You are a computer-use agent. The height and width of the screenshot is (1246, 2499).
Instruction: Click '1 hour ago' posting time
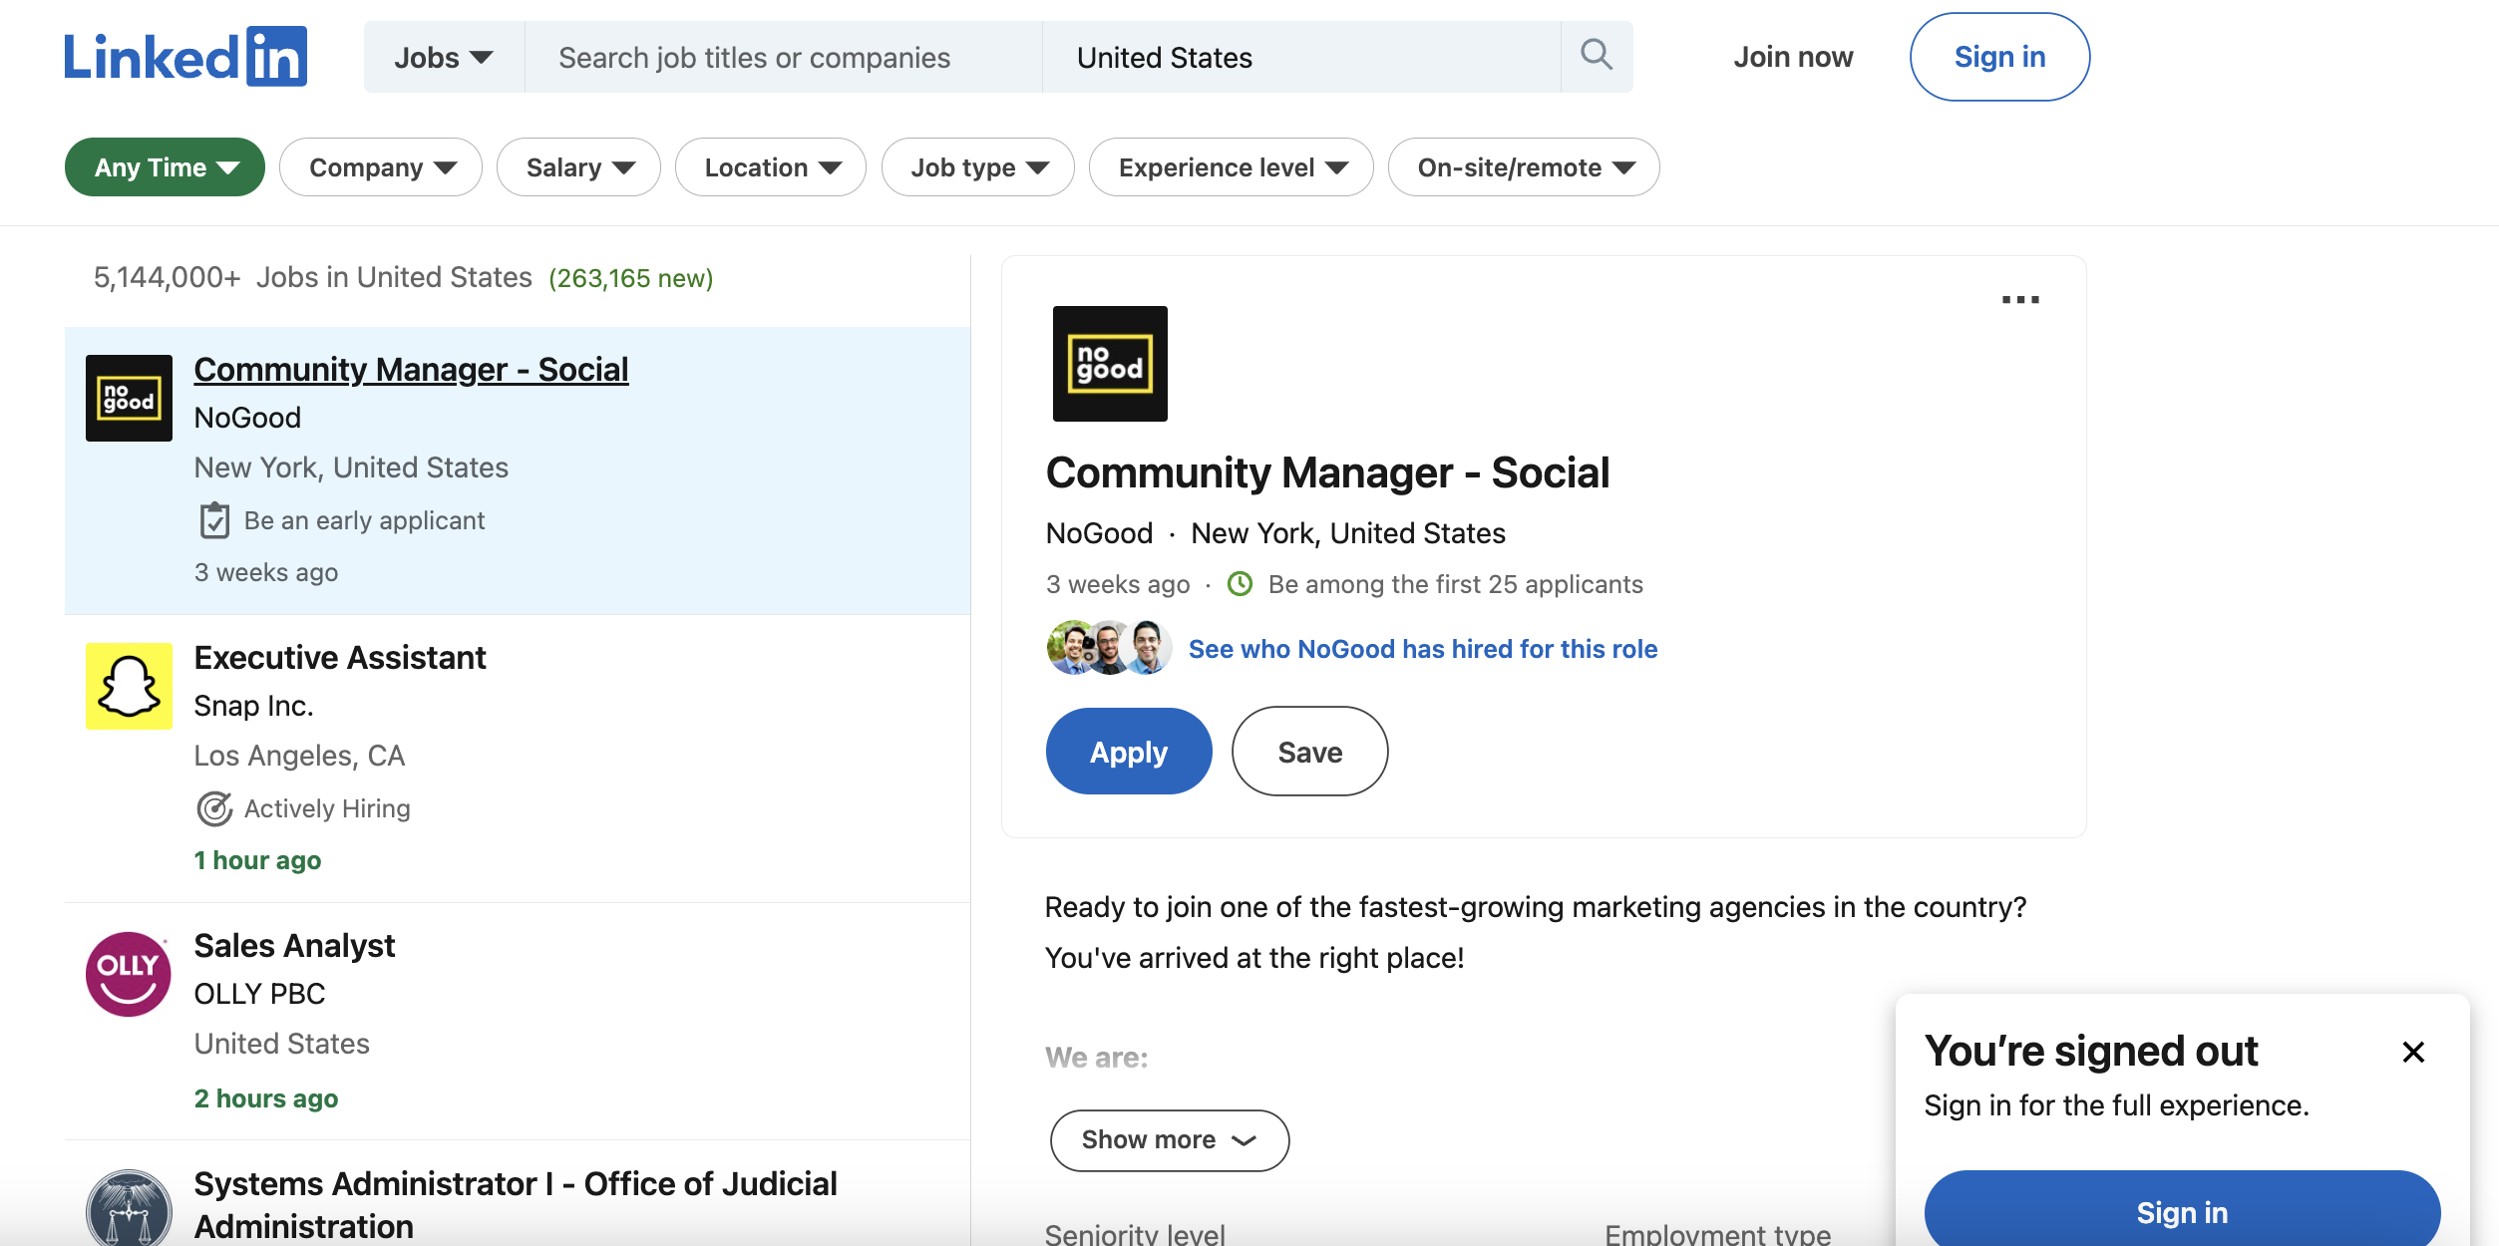257,860
